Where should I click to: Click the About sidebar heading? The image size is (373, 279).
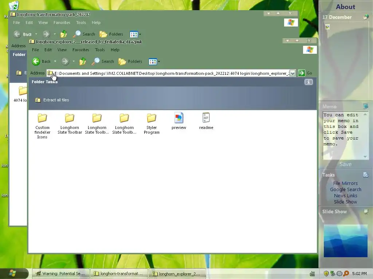click(x=345, y=7)
